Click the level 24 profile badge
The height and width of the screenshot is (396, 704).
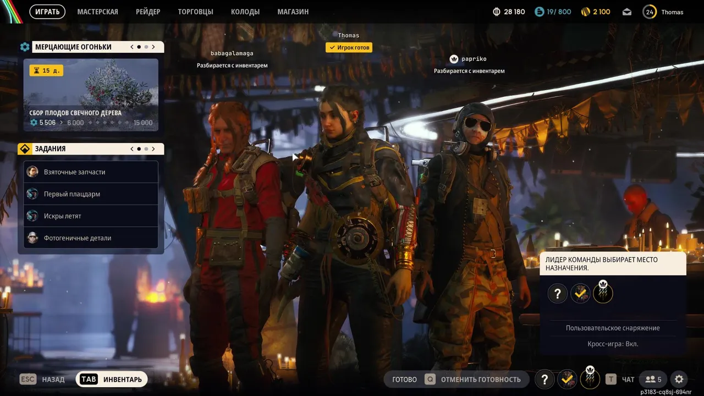[650, 12]
